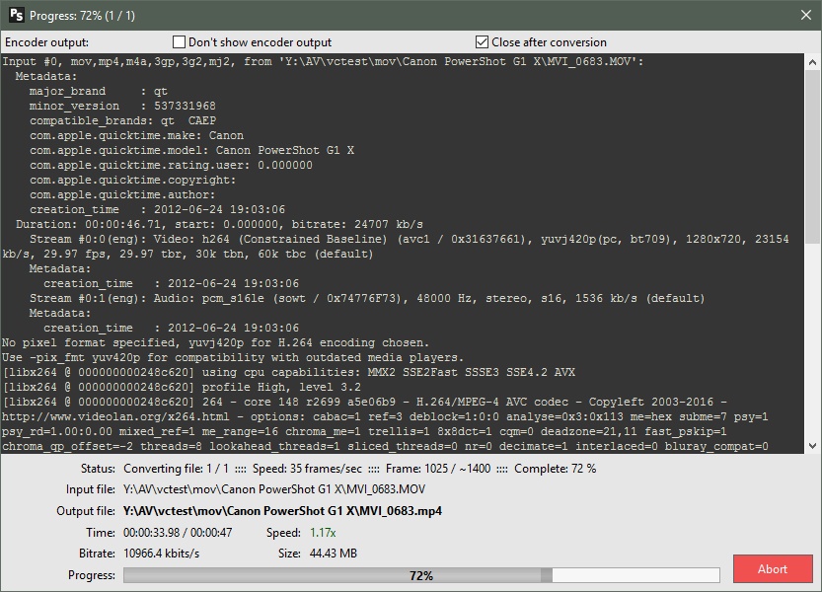Click the 'Complete: 72 %' status text
This screenshot has width=822, height=592.
pyautogui.click(x=556, y=469)
